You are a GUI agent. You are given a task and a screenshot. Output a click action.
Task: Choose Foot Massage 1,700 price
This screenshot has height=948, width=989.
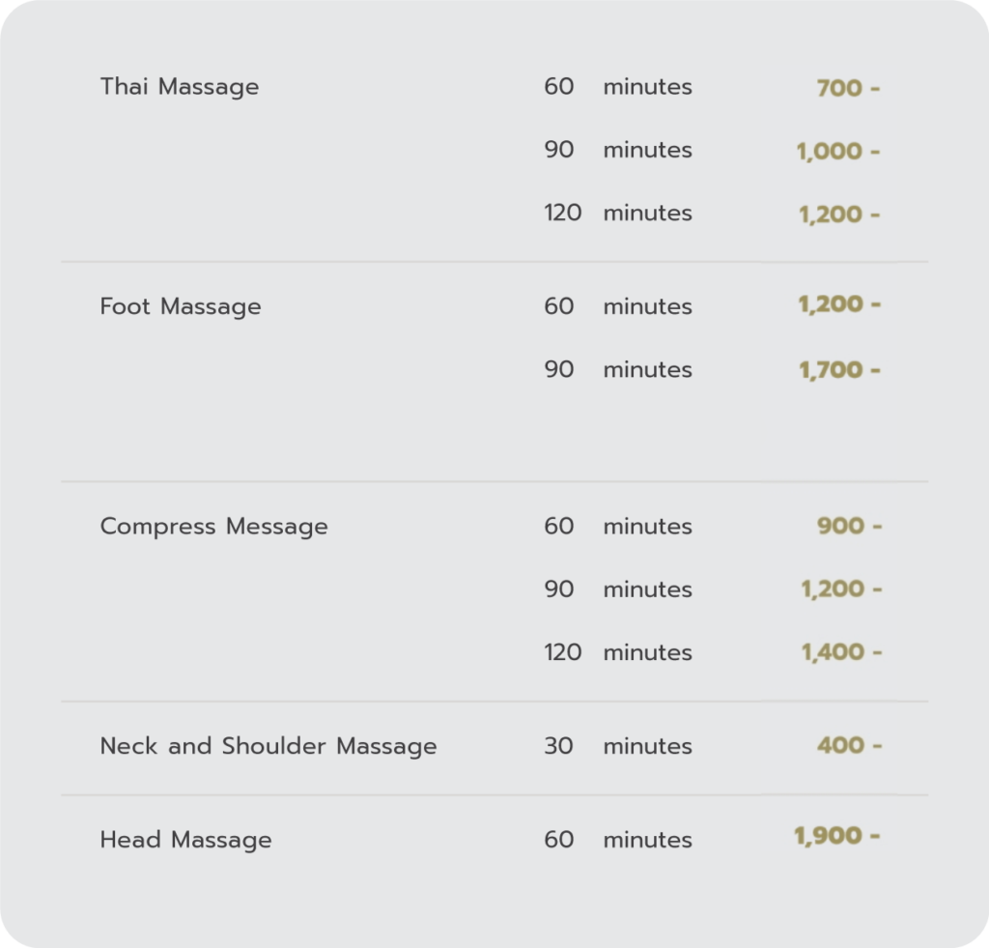click(x=839, y=370)
